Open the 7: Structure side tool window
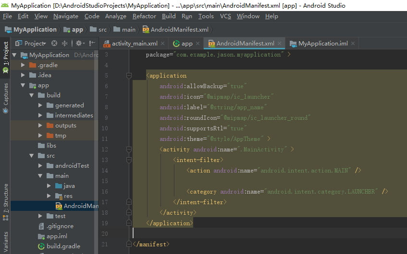Image resolution: width=407 pixels, height=254 pixels. (5, 202)
